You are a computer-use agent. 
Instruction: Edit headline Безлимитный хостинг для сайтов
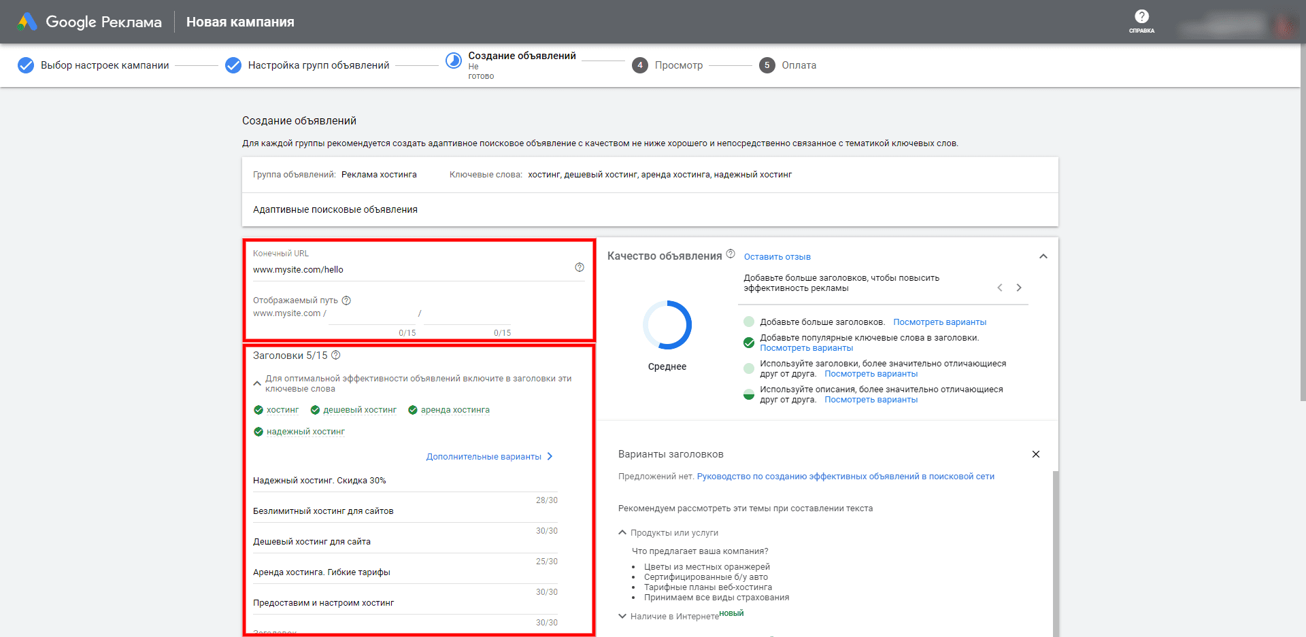[405, 511]
